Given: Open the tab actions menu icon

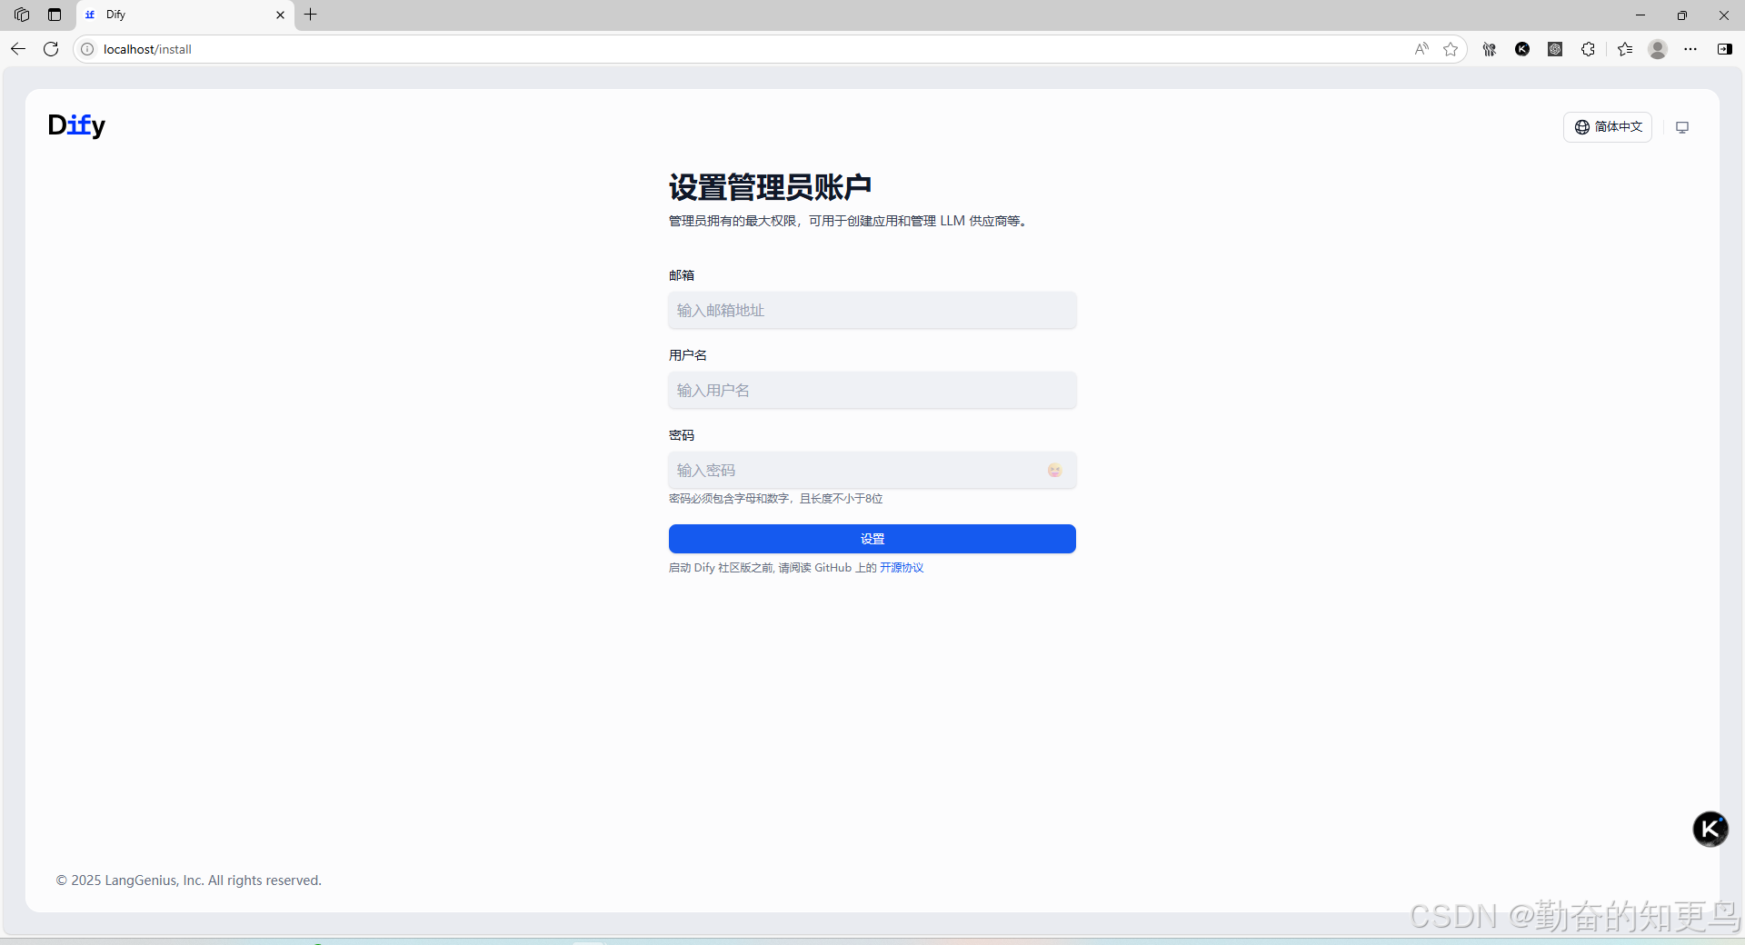Looking at the screenshot, I should point(55,15).
